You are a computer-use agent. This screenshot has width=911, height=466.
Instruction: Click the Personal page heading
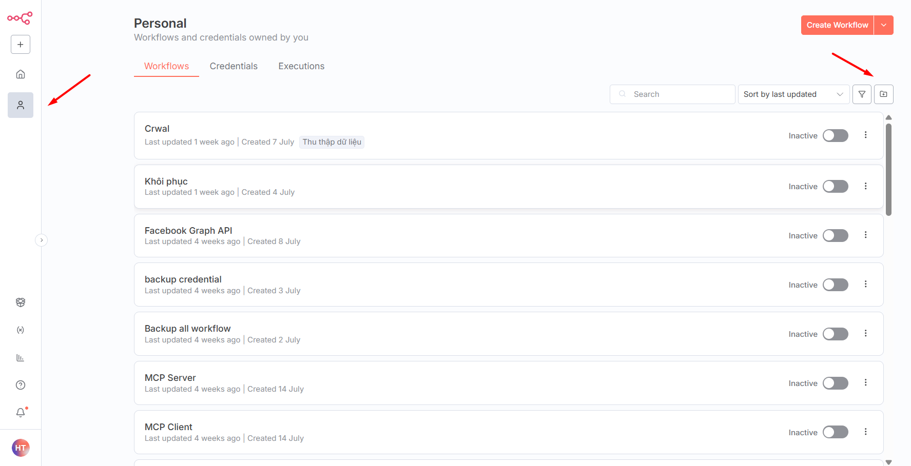click(160, 23)
